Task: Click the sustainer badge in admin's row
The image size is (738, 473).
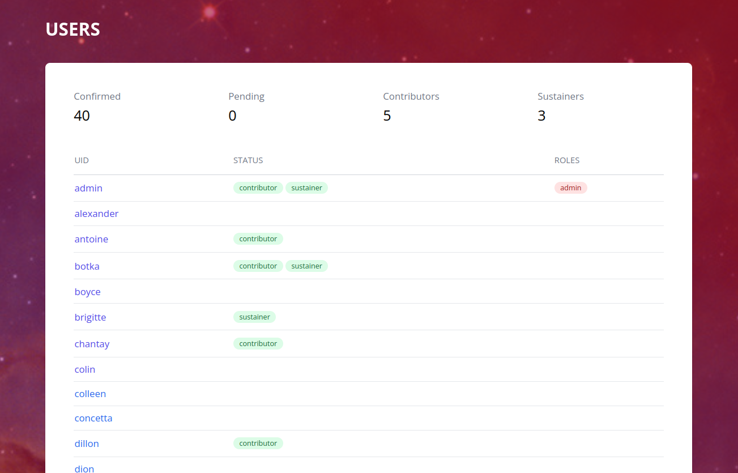Action: 306,188
